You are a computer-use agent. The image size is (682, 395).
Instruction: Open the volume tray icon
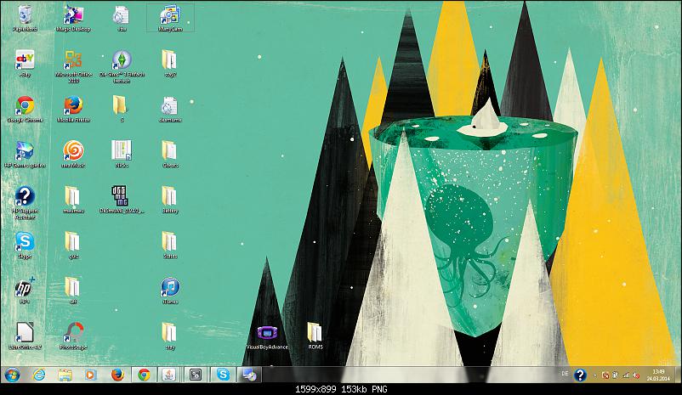click(636, 375)
